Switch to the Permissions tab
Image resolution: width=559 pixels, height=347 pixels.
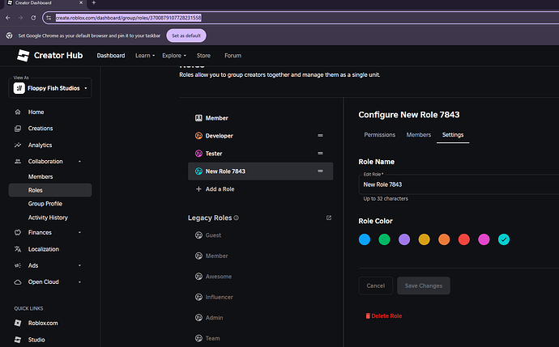pos(380,135)
